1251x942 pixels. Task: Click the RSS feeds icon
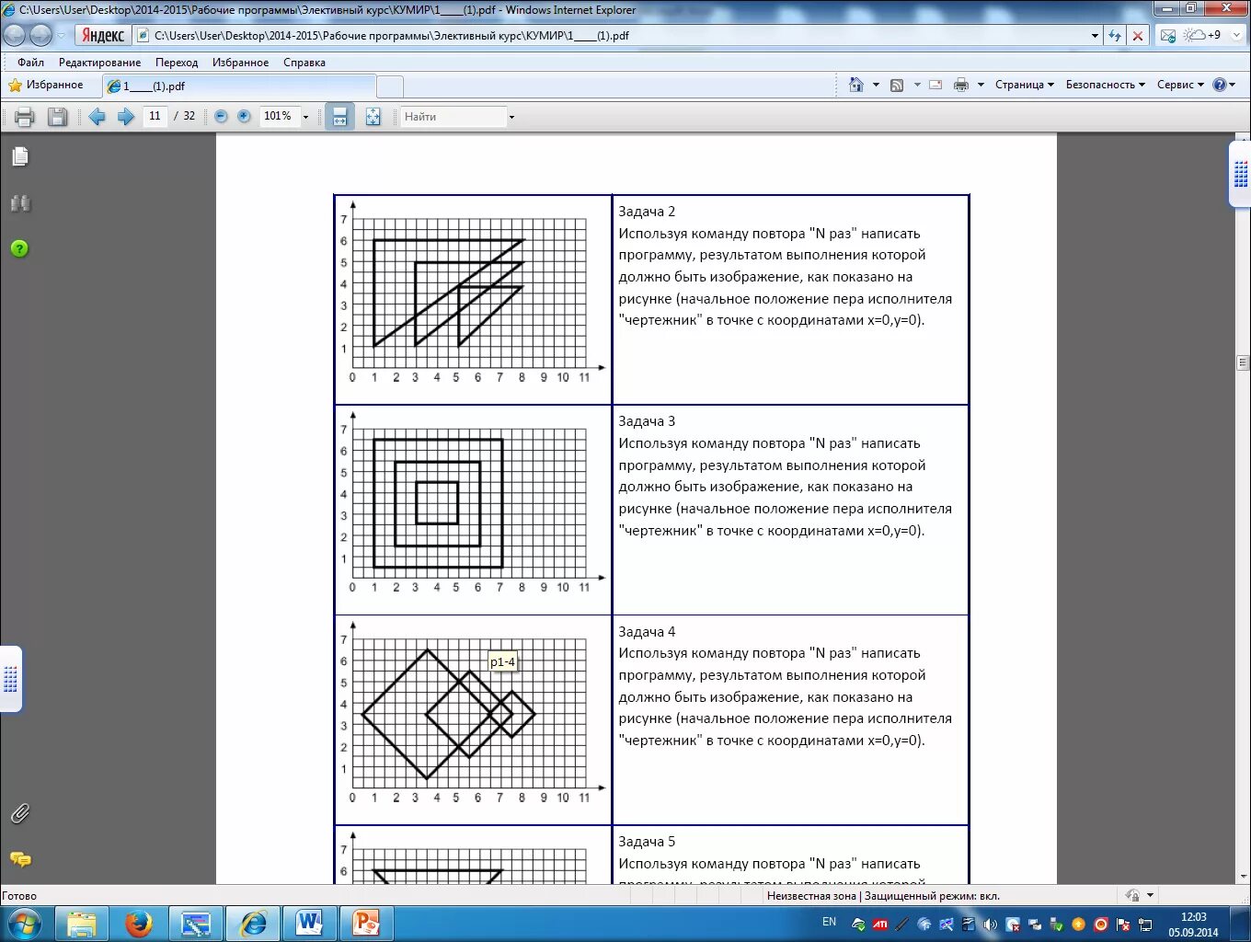897,85
